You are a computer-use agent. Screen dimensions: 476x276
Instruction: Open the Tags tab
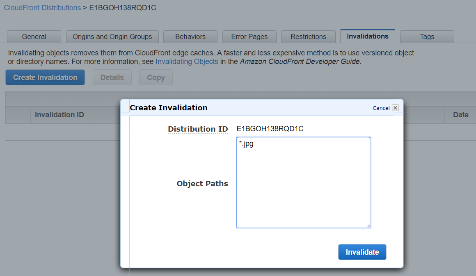pyautogui.click(x=427, y=36)
